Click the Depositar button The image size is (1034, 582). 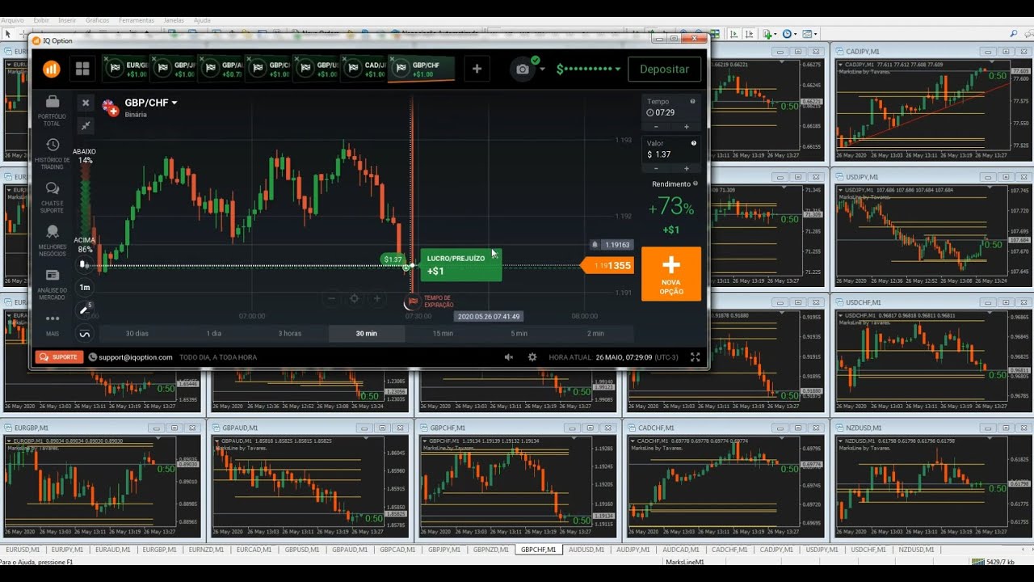click(x=664, y=69)
